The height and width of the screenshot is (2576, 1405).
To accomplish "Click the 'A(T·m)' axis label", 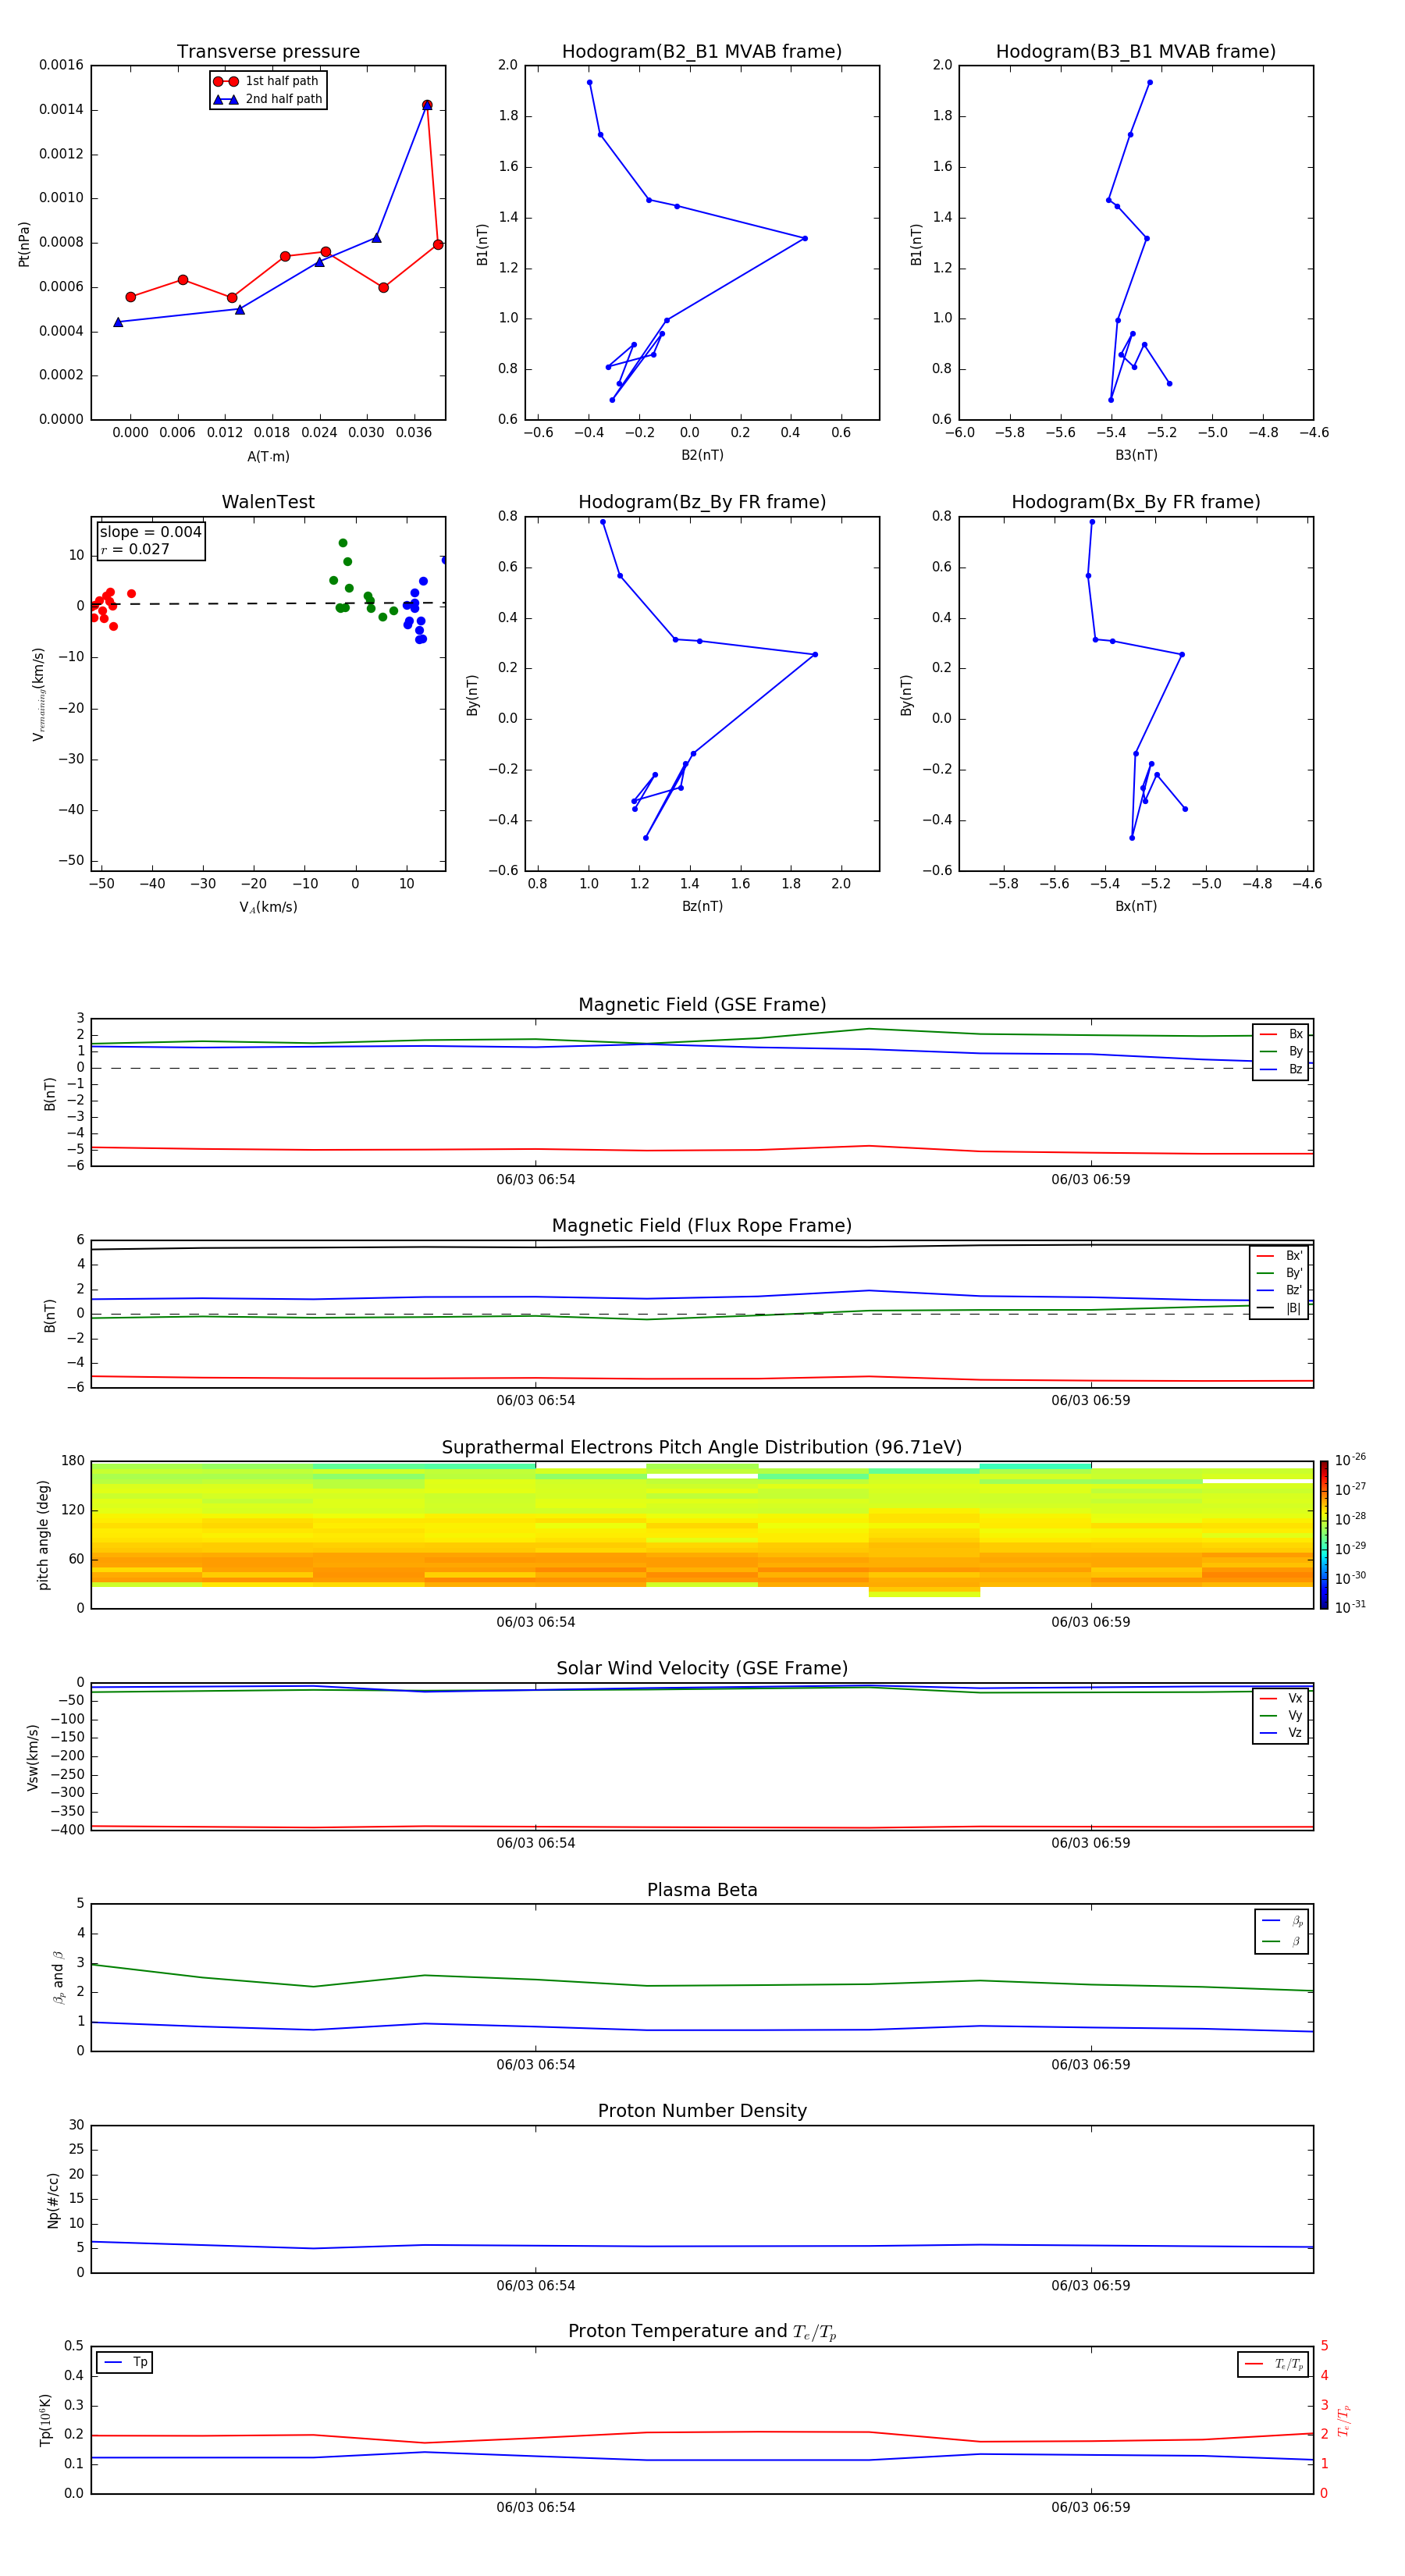I will click(268, 457).
